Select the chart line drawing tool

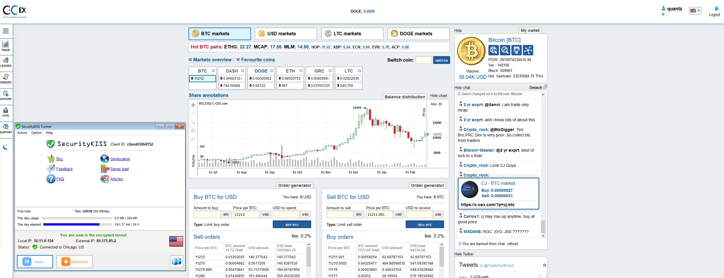tap(193, 114)
